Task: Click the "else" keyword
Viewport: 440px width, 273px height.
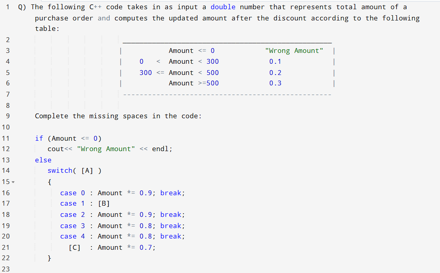Action: [x=43, y=160]
